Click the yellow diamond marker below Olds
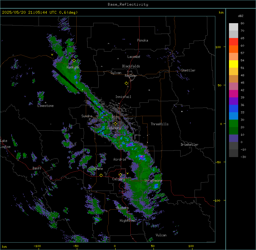256x250 pixels. pyautogui.click(x=115, y=124)
